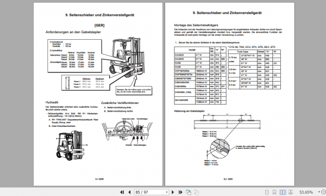Screen dimensions: 326x196
Task: Click the 'Truck Capa.' table header cell
Action: click(243, 52)
